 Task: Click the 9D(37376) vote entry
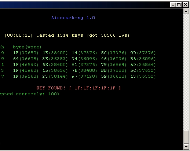(x=143, y=53)
